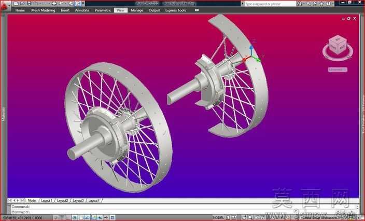This screenshot has width=365, height=221.
Task: Click the New drawing icon
Action: [x=16, y=4]
